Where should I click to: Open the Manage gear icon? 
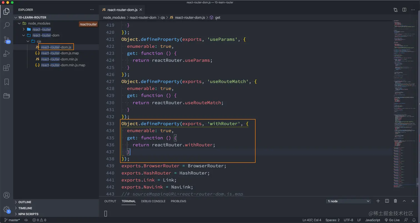coord(6,209)
